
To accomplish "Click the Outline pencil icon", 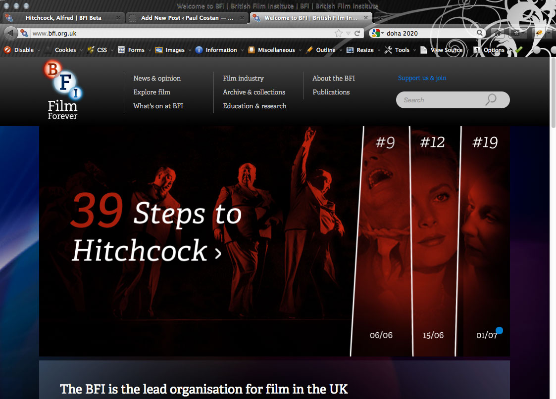I will pos(309,50).
